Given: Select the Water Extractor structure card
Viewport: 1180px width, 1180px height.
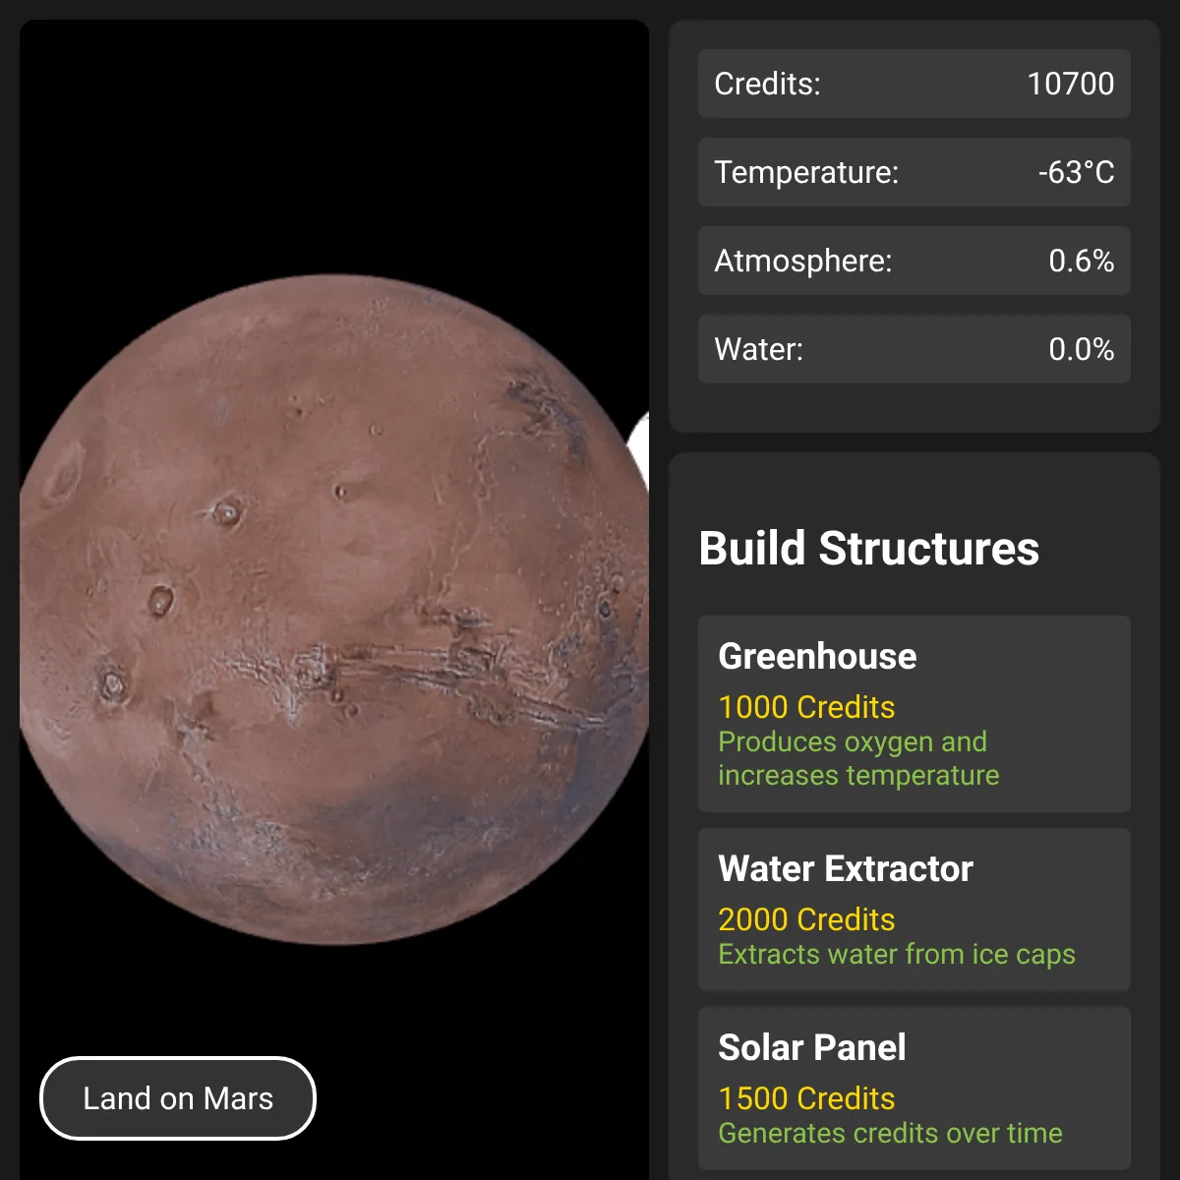Looking at the screenshot, I should pyautogui.click(x=914, y=910).
